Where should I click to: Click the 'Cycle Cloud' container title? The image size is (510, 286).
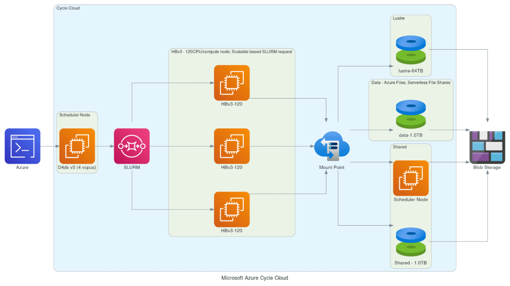[68, 8]
